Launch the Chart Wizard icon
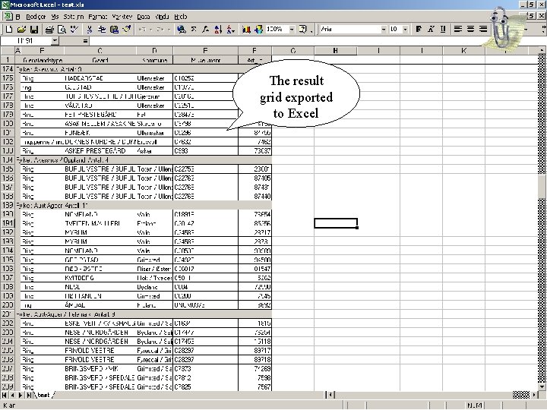 coord(246,30)
